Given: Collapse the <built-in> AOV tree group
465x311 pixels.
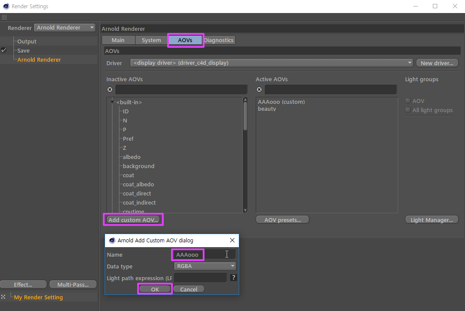Looking at the screenshot, I should 112,102.
